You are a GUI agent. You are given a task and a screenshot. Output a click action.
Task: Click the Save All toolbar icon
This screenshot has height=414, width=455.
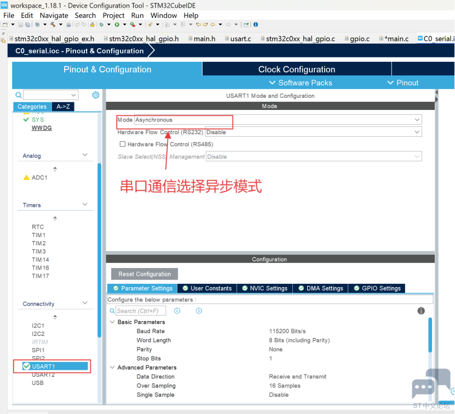pos(27,25)
